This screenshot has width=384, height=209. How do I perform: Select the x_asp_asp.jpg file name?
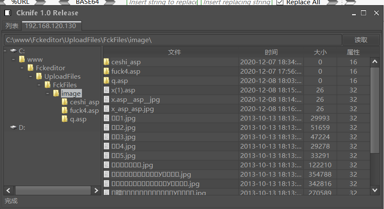point(133,109)
